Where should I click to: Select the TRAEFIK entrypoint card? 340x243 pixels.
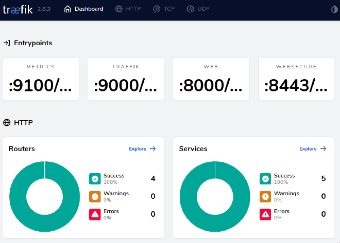(x=126, y=79)
